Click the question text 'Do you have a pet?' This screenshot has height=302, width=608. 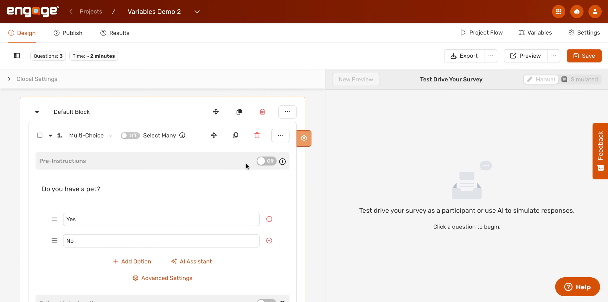click(71, 189)
